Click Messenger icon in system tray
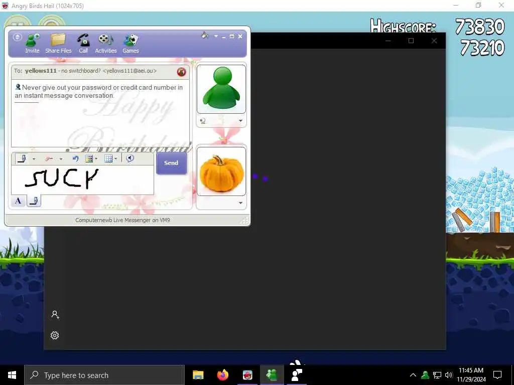 tap(425, 375)
